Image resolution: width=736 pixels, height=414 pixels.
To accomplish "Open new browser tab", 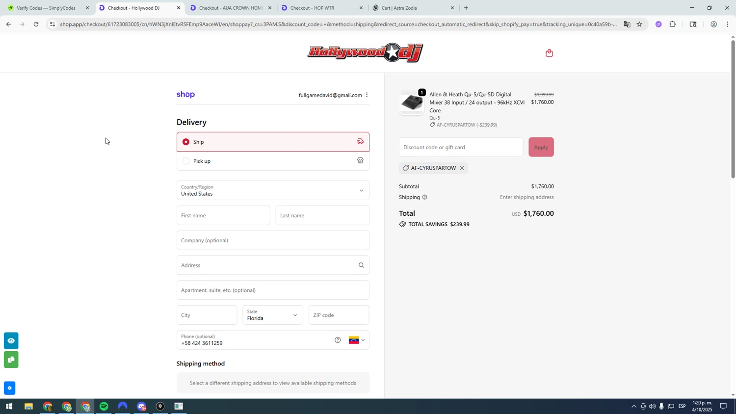I will point(466,8).
